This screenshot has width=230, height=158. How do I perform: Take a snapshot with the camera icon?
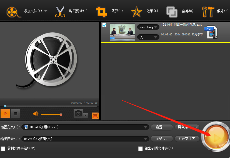pyautogui.click(x=78, y=113)
